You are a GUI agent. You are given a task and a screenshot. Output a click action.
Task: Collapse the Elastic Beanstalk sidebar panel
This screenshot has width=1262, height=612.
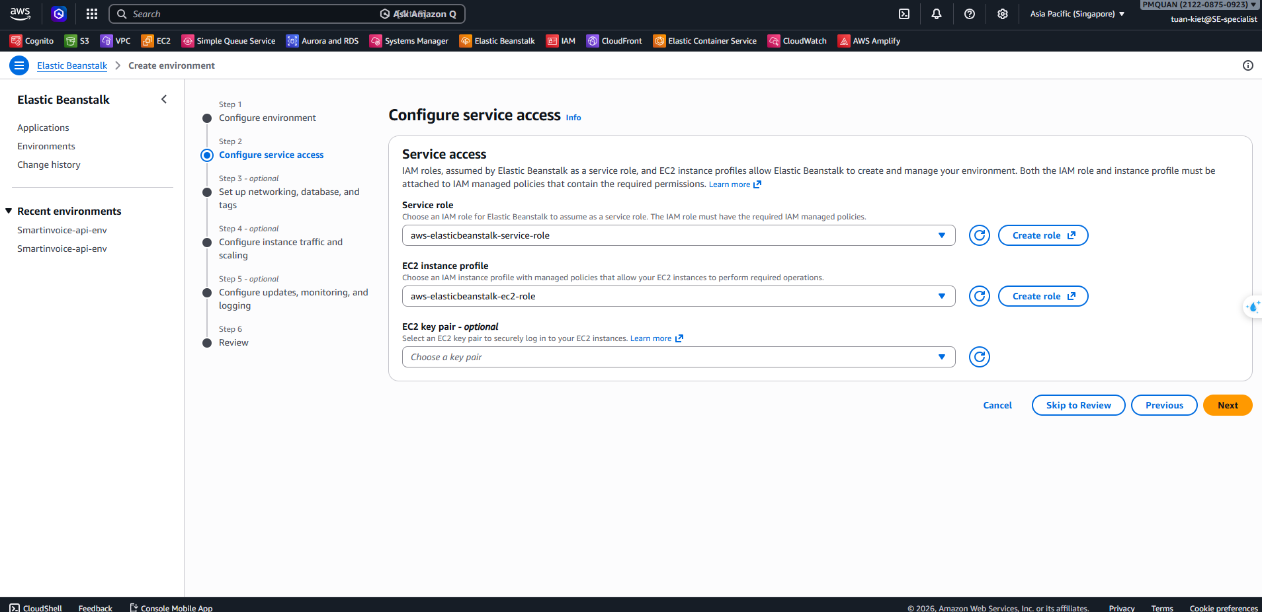[x=164, y=99]
